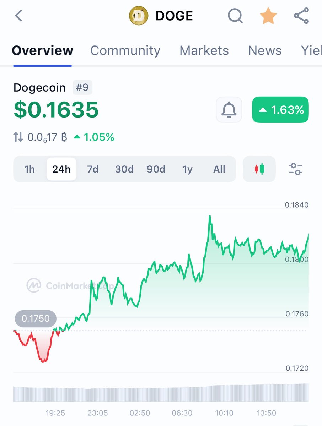This screenshot has height=426, width=322.
Task: Tap the 0.1840 y-axis label
Action: pyautogui.click(x=297, y=205)
